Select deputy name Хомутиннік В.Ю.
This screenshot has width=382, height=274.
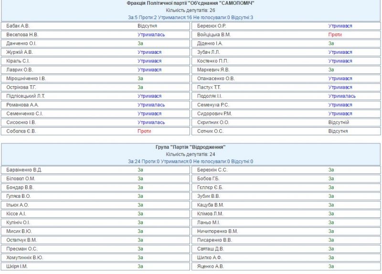[25, 257]
